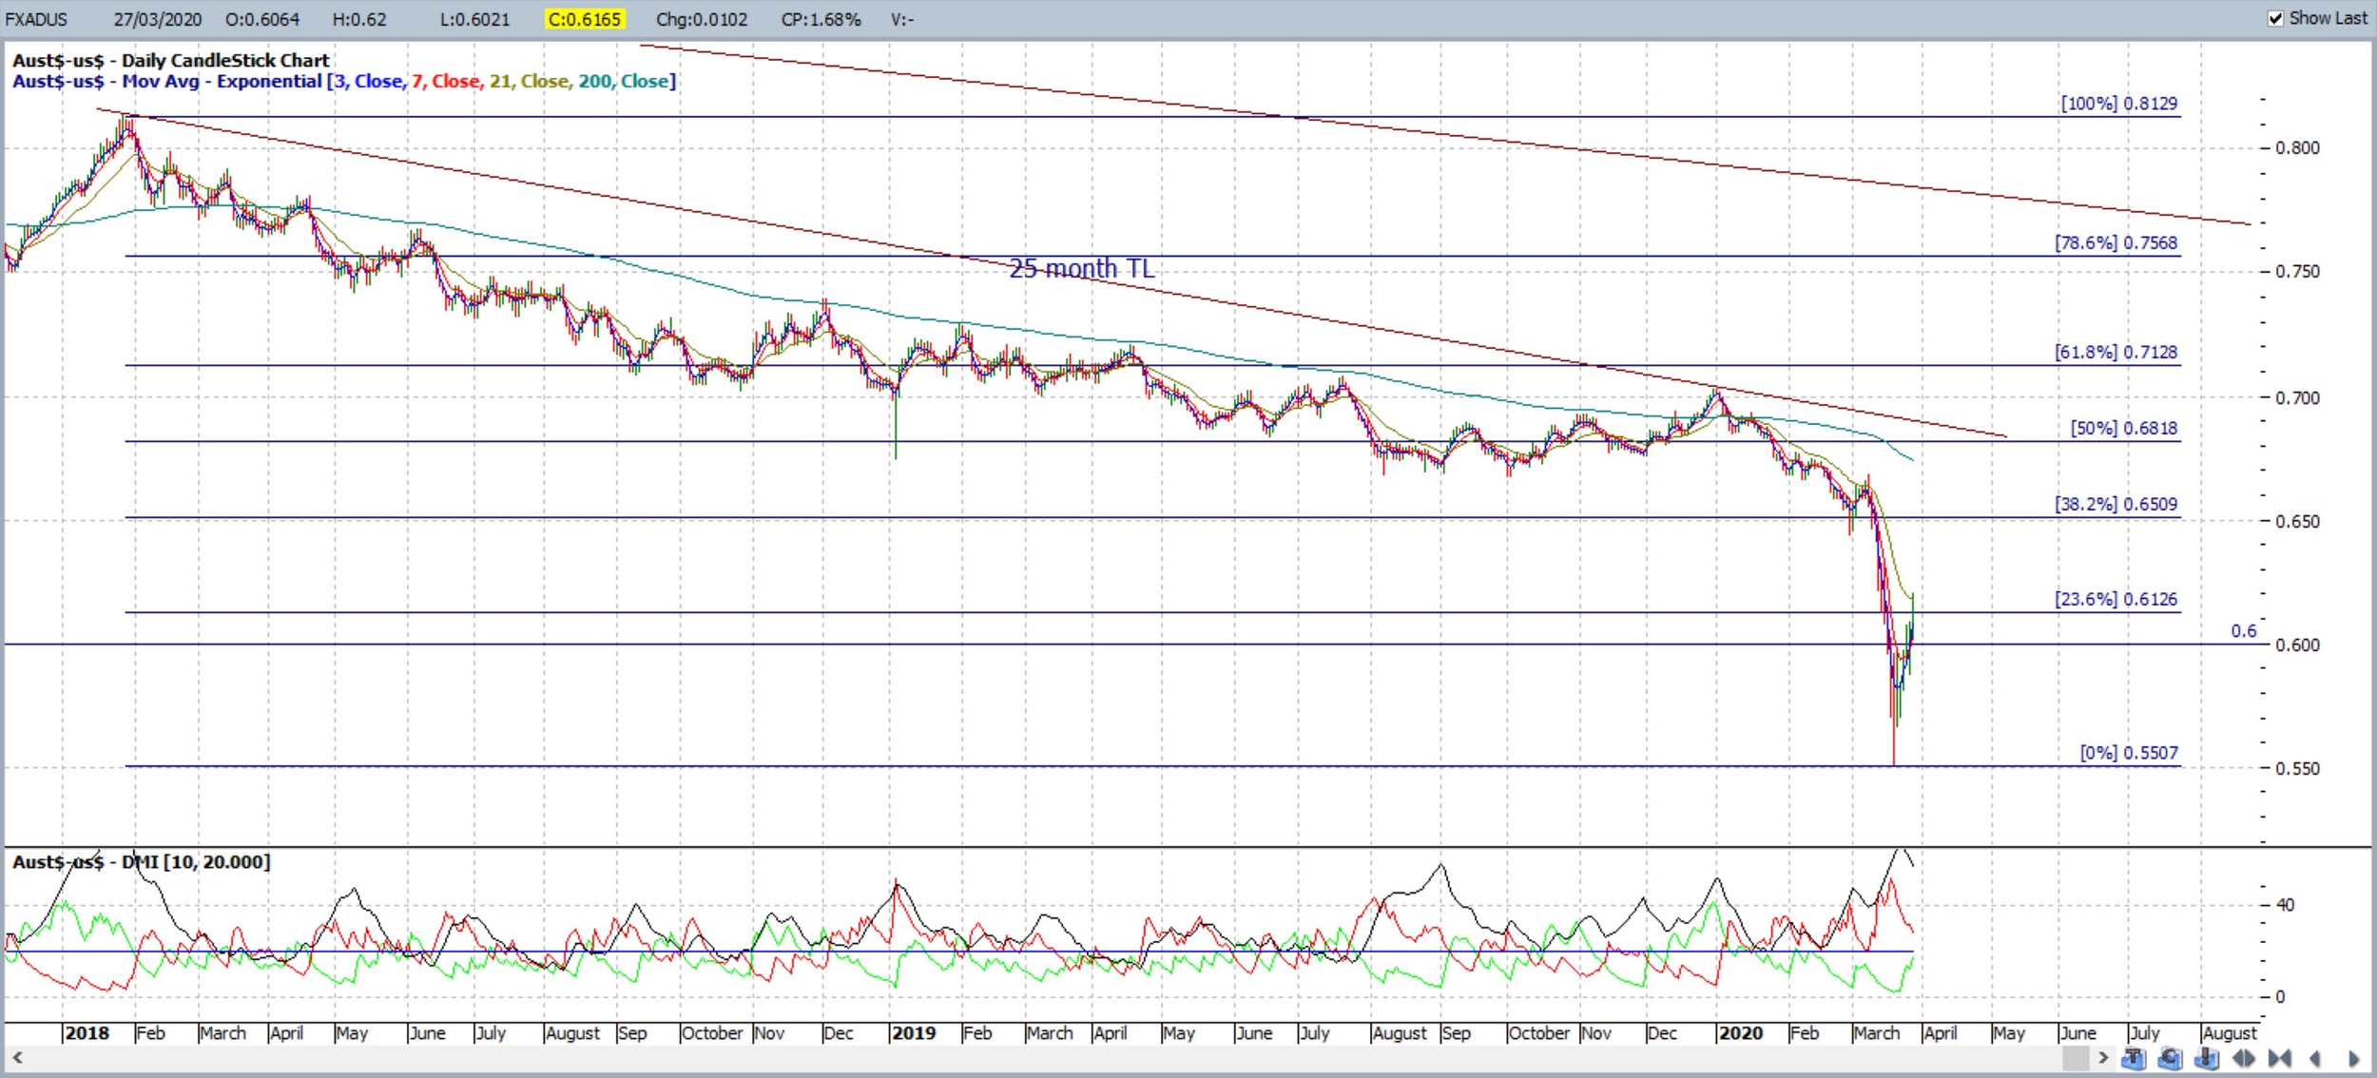
Task: Shift chart right with right triangle icon
Action: (x=2353, y=1058)
